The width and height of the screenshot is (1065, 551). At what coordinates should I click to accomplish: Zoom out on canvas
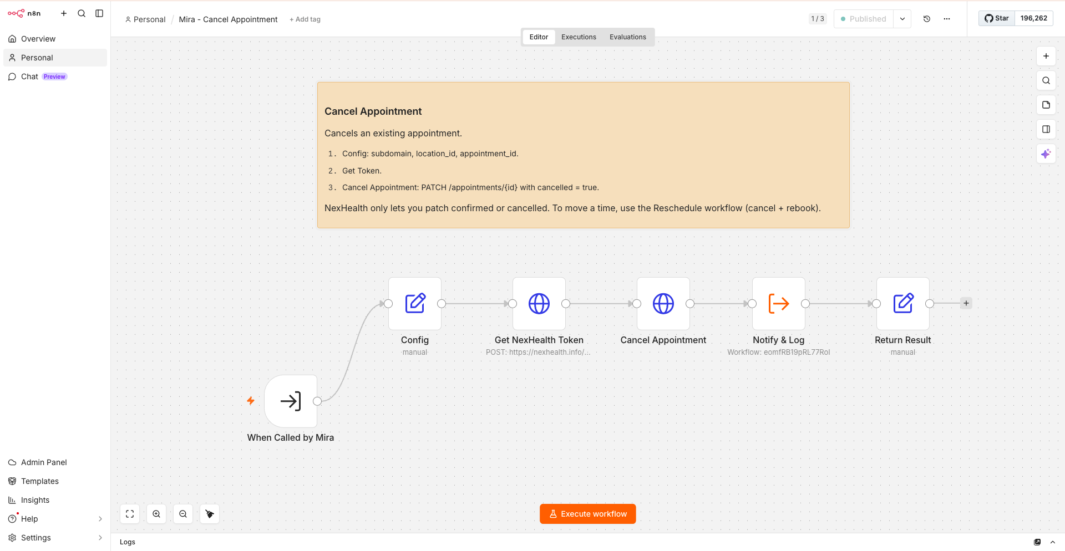coord(183,514)
